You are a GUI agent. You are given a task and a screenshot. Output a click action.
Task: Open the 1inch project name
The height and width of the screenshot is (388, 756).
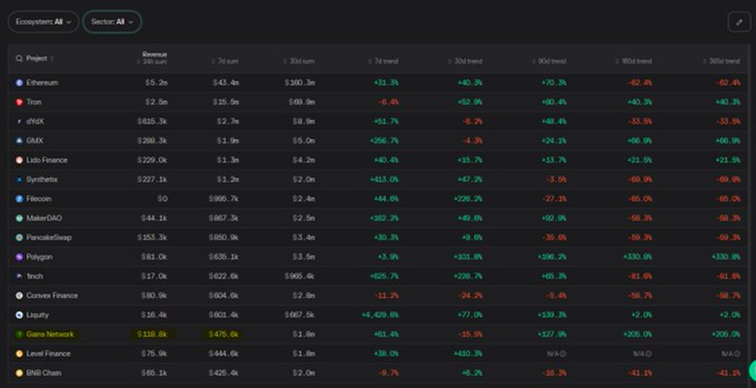click(x=35, y=276)
